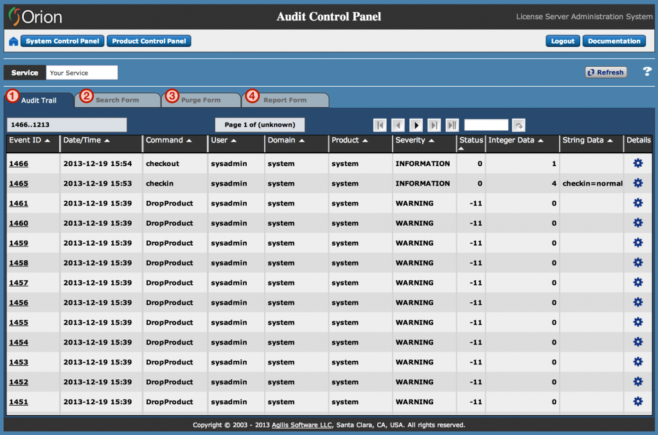Viewport: 658px width, 435px height.
Task: Click the Logout button
Action: pyautogui.click(x=562, y=40)
